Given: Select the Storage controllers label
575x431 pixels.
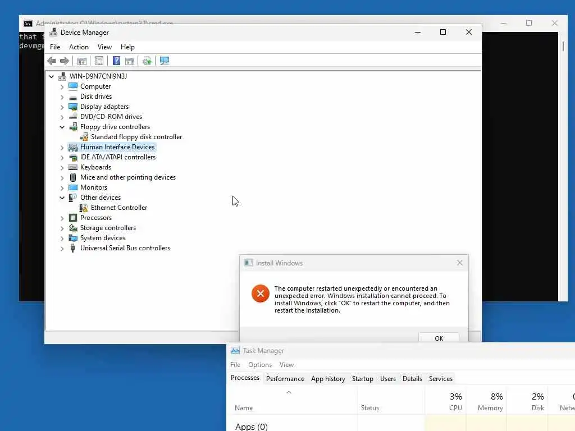Looking at the screenshot, I should [x=108, y=228].
